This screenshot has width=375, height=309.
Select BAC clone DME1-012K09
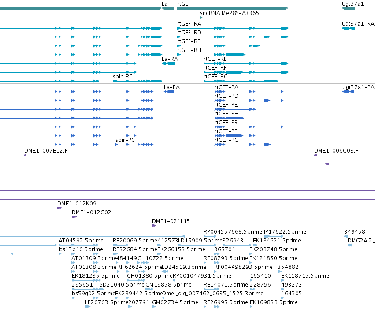tap(77, 204)
